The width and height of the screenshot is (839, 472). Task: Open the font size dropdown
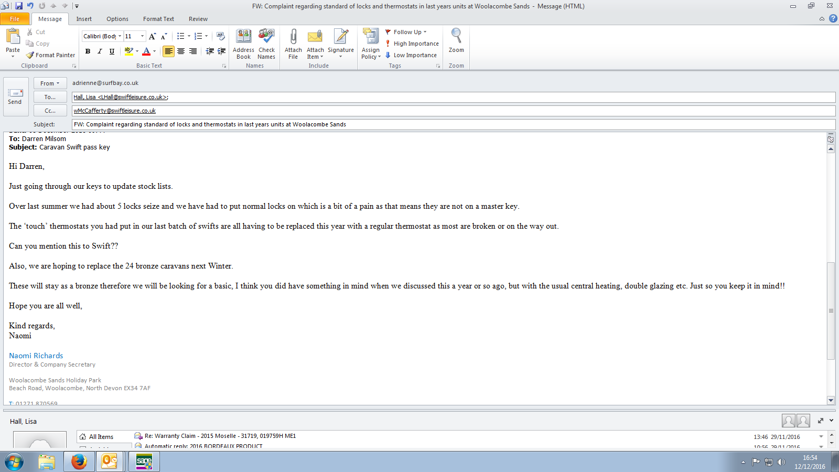point(142,36)
